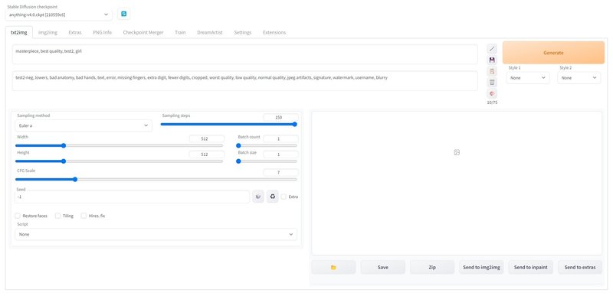Viewport: 613px width, 296px height.
Task: Click Send to inpaint button
Action: (530, 267)
